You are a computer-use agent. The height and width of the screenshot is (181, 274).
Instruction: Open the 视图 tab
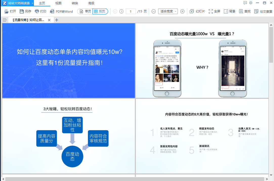point(58,3)
